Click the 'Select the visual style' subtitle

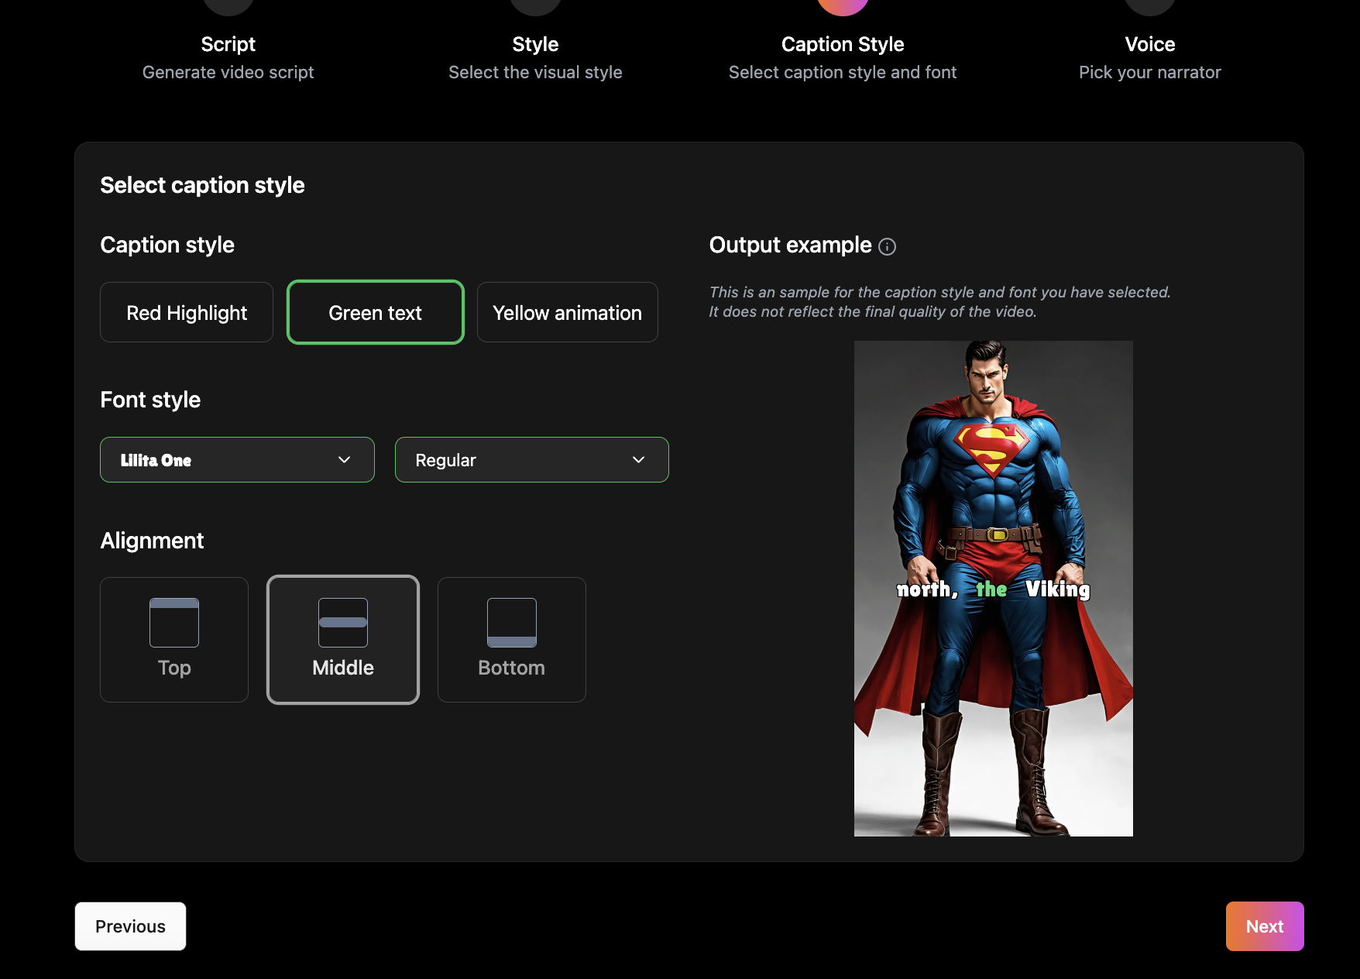click(535, 72)
